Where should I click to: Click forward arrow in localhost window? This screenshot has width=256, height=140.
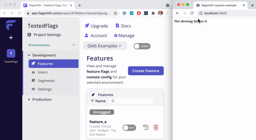[x=185, y=13]
